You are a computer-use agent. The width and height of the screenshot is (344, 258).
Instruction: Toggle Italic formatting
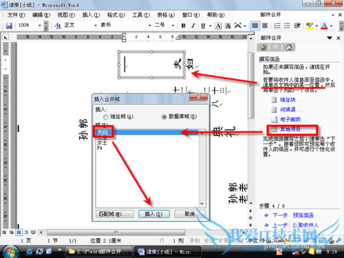(193, 25)
